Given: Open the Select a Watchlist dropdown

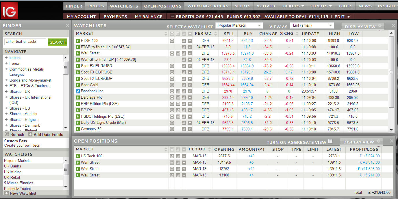Looking at the screenshot, I should [239, 25].
